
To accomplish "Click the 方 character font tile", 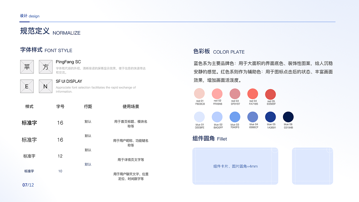I will (46, 67).
